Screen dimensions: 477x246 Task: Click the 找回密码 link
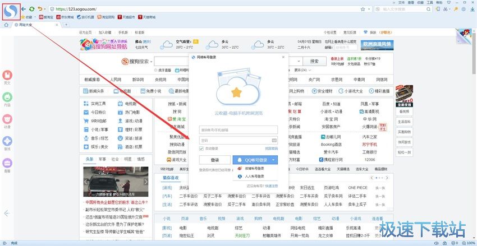tap(272, 148)
